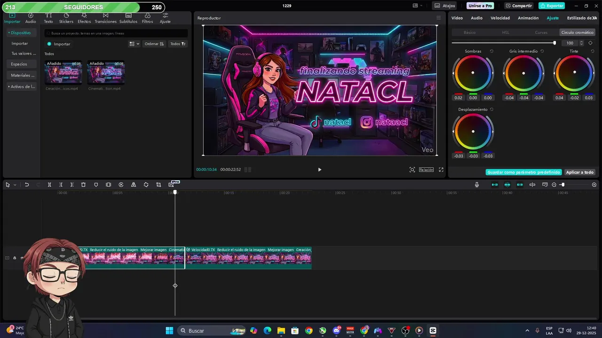
Task: Click the split-at-center alignment icon above timeline
Action: click(532, 185)
